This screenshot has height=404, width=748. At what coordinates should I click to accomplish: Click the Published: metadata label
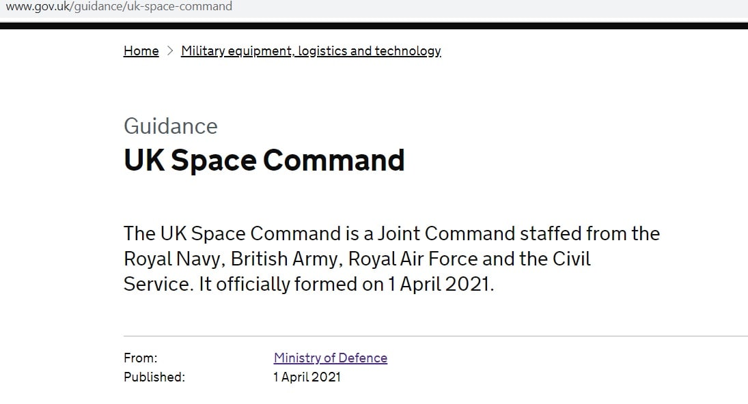pyautogui.click(x=154, y=377)
